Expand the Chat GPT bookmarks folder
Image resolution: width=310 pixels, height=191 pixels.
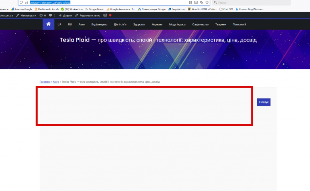[226, 9]
